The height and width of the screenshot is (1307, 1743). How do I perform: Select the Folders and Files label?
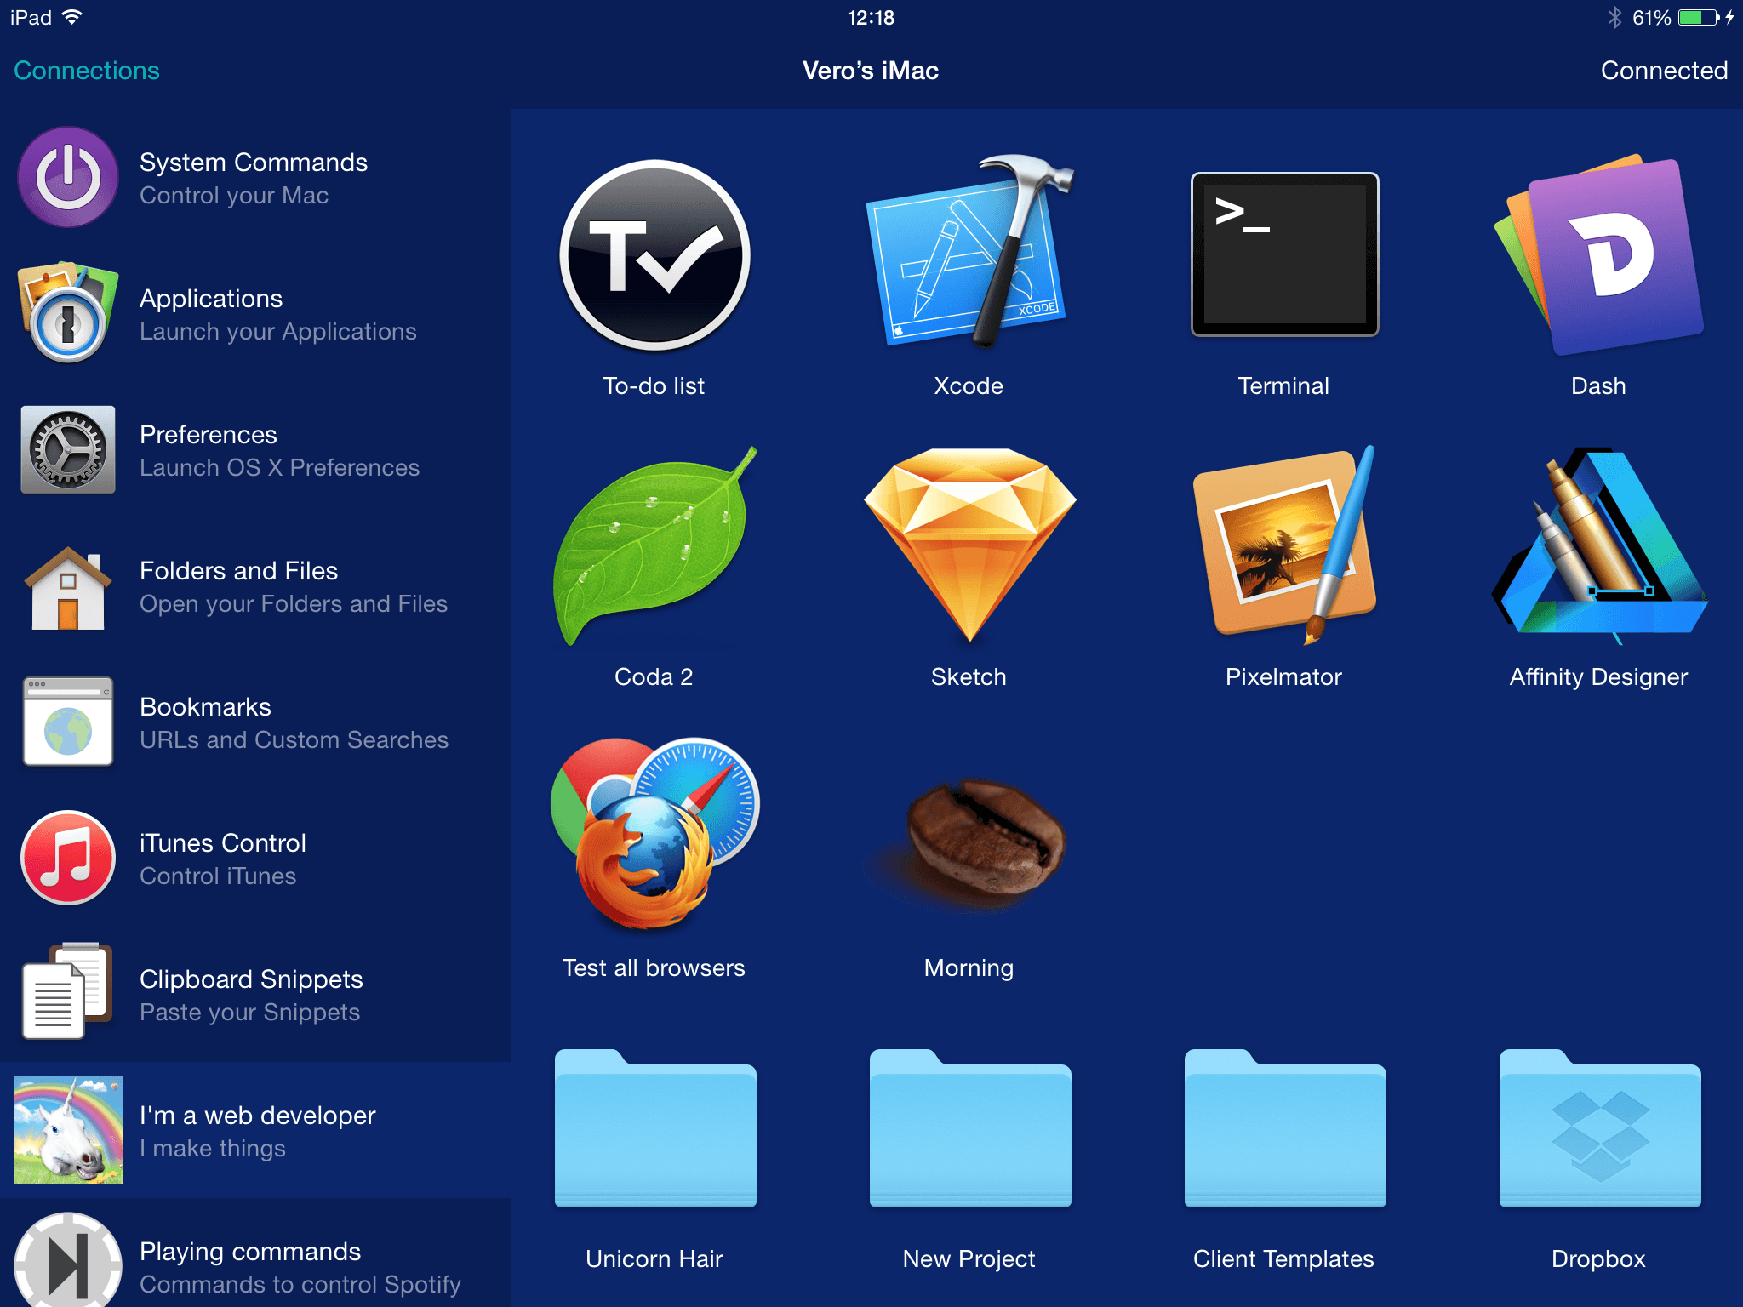pyautogui.click(x=239, y=571)
